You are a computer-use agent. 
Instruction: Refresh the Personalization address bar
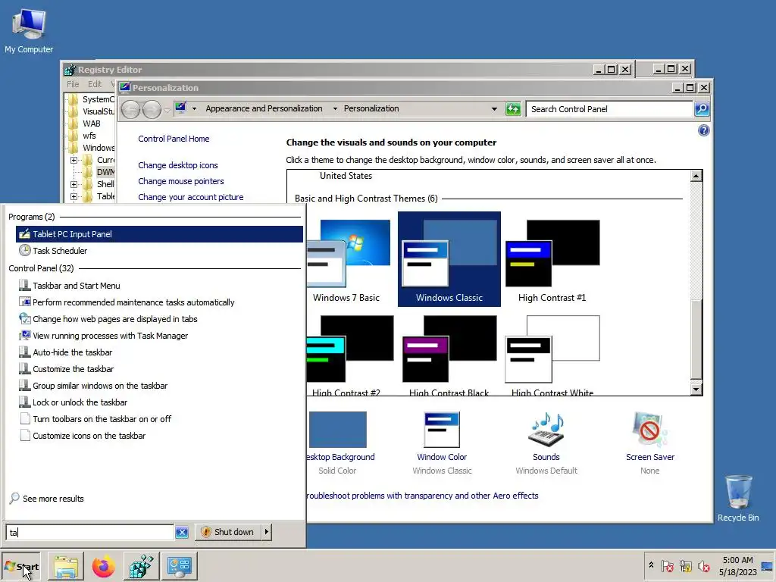(513, 109)
